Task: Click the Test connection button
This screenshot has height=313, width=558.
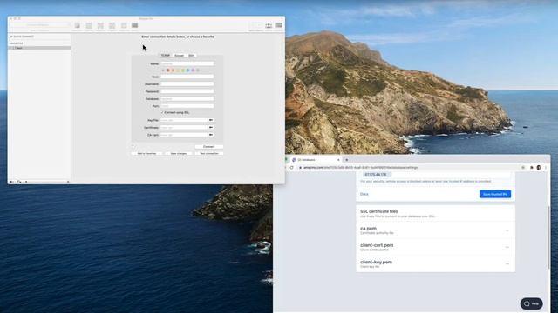Action: tap(209, 153)
